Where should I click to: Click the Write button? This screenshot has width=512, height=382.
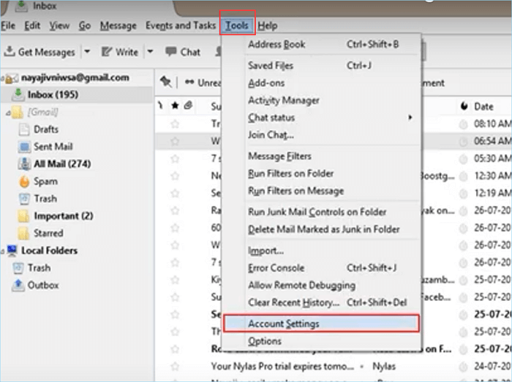coord(119,52)
